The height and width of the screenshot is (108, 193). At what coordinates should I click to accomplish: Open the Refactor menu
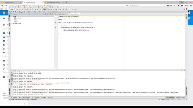click(35, 7)
